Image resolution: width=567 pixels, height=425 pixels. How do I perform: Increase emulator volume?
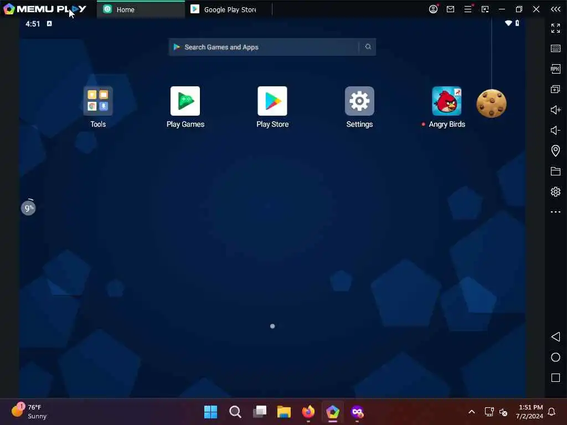click(555, 110)
